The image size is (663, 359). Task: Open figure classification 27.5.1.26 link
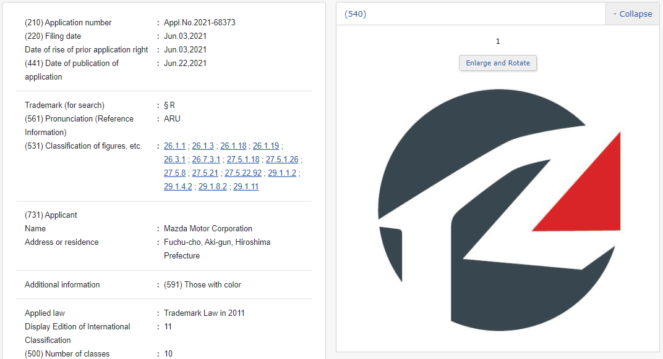[x=282, y=160]
